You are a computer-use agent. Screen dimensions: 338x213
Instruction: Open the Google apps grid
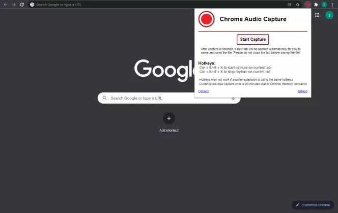(x=317, y=15)
